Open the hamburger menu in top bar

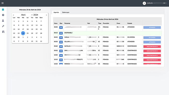3,3
